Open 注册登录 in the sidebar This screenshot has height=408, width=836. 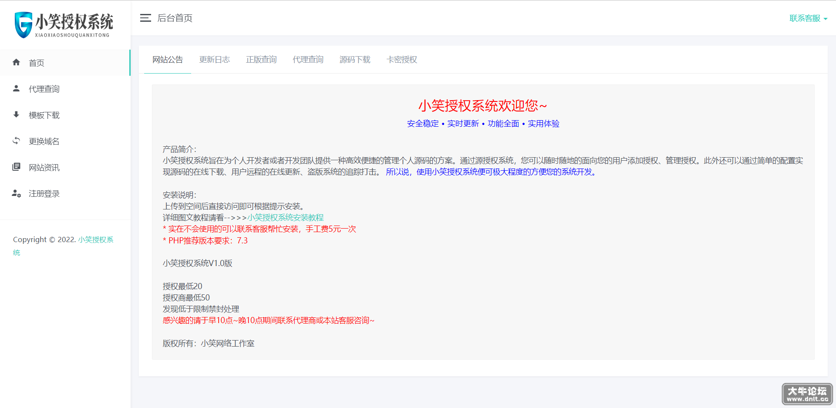pos(65,193)
